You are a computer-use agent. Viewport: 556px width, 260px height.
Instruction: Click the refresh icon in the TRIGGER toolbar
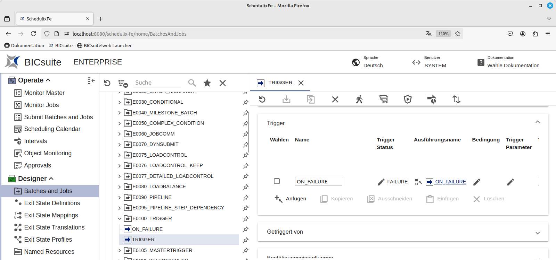[x=262, y=99]
